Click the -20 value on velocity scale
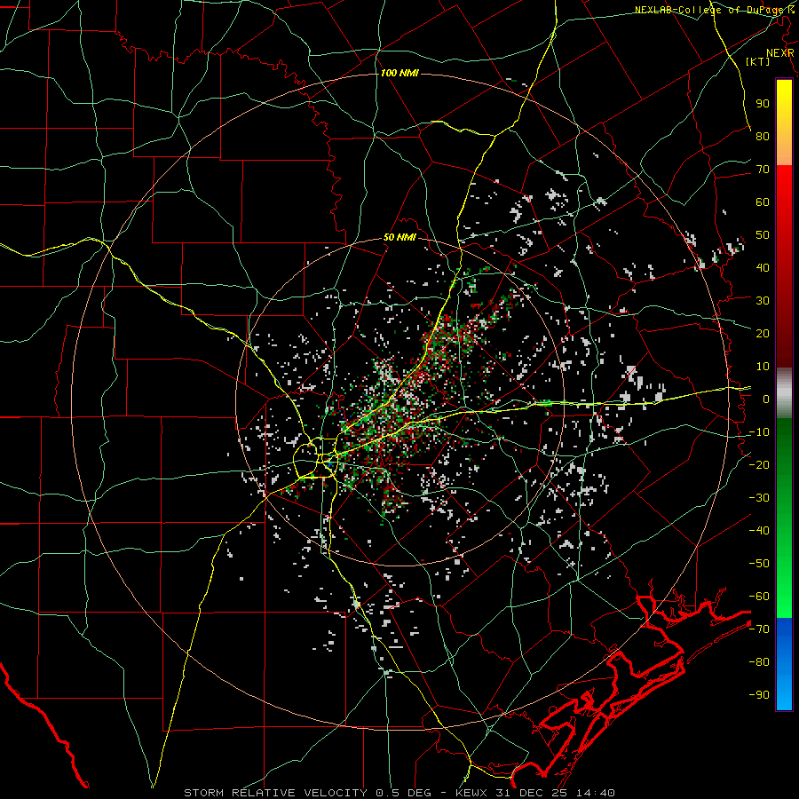Screen dimensions: 799x799 (x=759, y=464)
